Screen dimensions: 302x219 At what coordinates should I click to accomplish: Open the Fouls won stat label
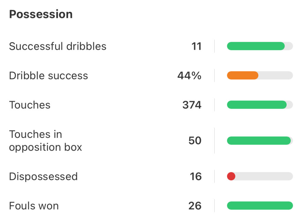click(x=34, y=206)
